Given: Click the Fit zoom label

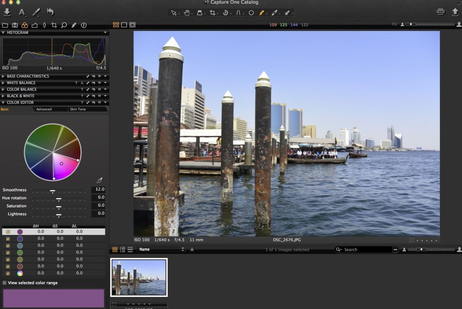Looking at the screenshot, I should click(394, 24).
